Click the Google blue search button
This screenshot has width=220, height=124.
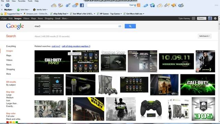coord(130,26)
